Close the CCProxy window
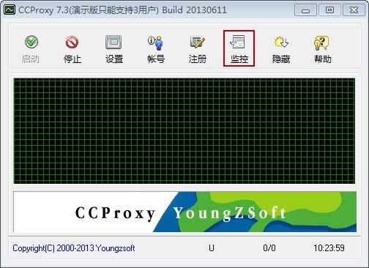369x268 pixels. (x=354, y=10)
